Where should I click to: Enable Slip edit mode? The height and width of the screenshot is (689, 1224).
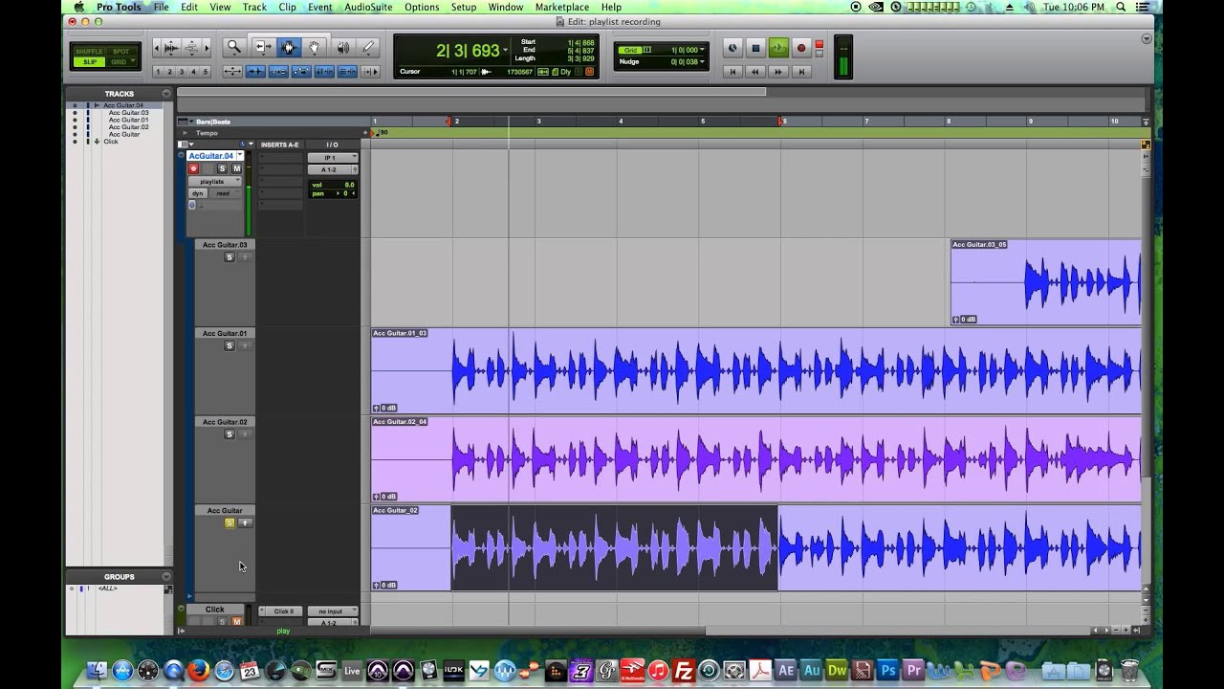pyautogui.click(x=89, y=62)
